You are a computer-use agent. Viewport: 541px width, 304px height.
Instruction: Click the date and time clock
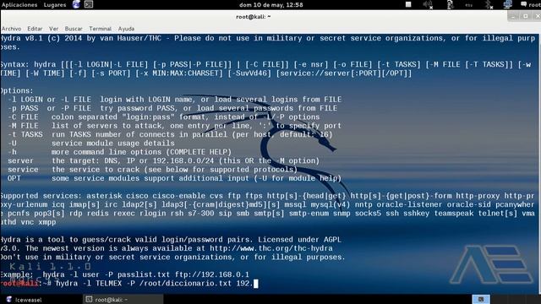pos(270,5)
